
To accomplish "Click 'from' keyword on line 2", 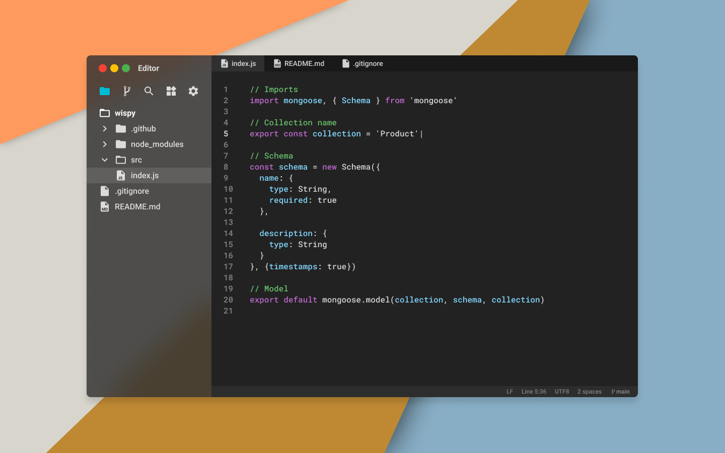I will click(x=395, y=101).
